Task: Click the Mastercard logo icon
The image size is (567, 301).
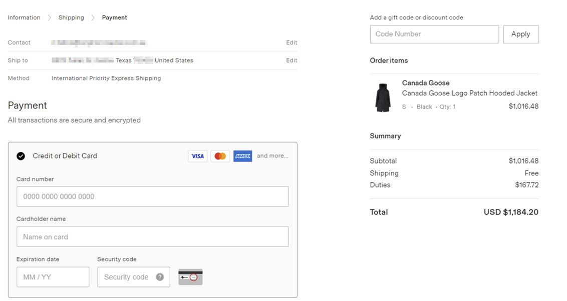Action: [220, 156]
